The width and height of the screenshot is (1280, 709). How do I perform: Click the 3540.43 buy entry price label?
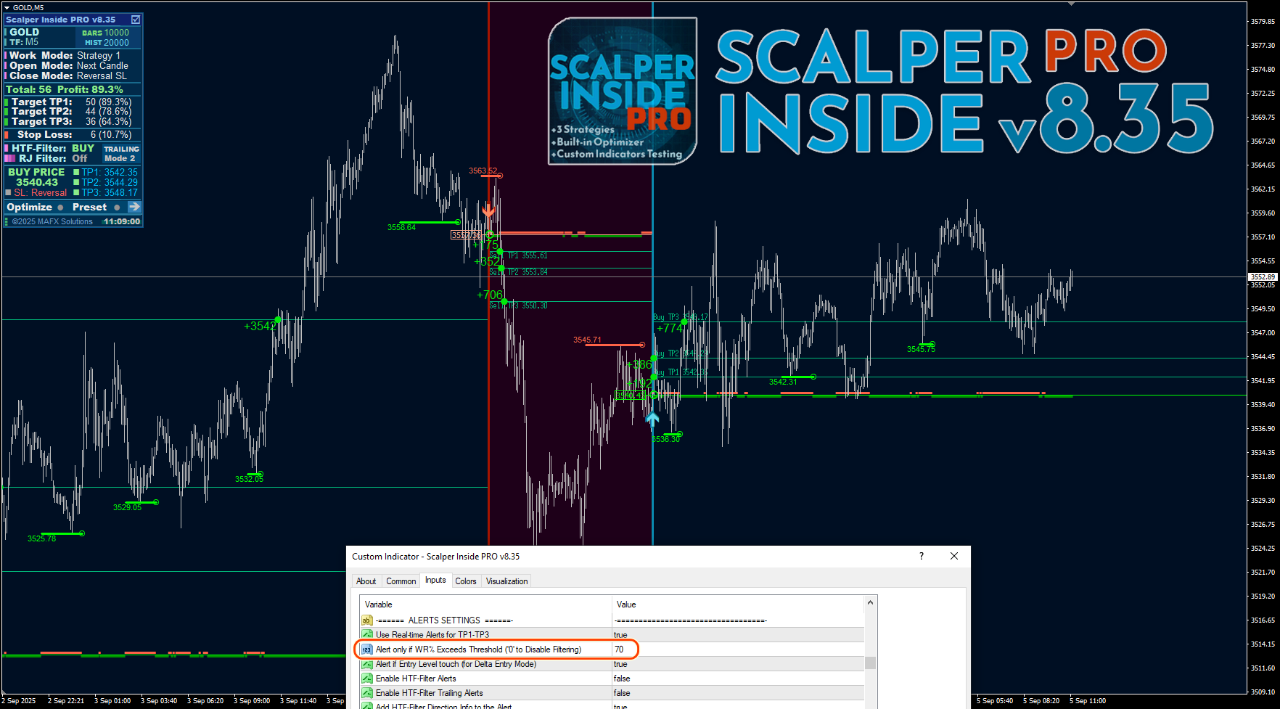(x=630, y=396)
